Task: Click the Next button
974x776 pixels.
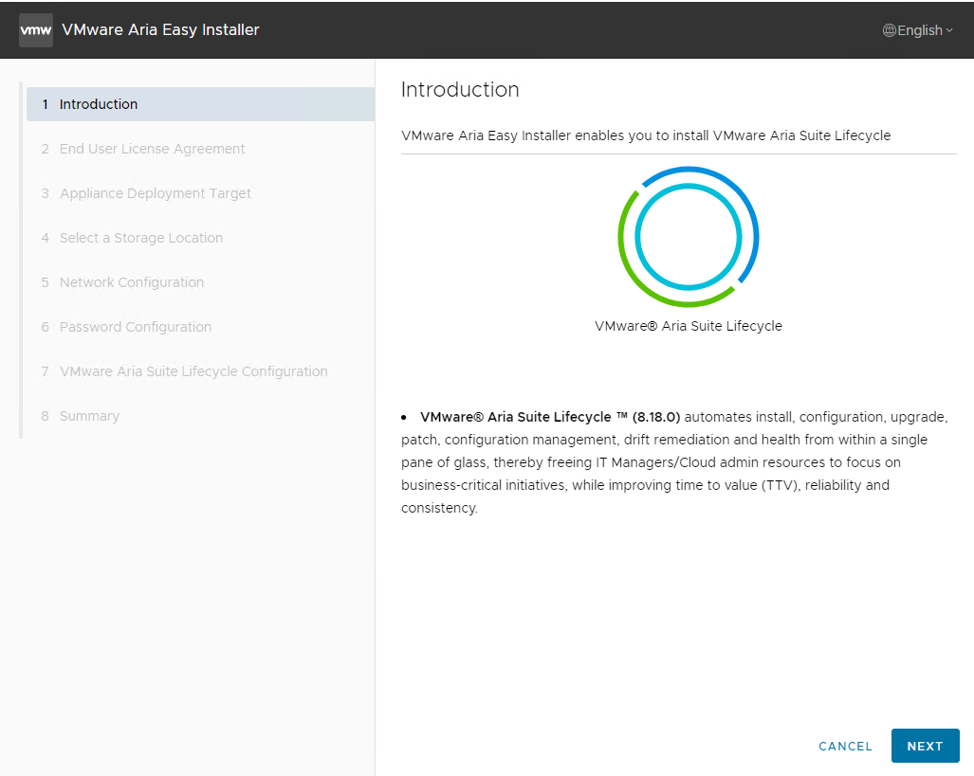Action: coord(925,746)
